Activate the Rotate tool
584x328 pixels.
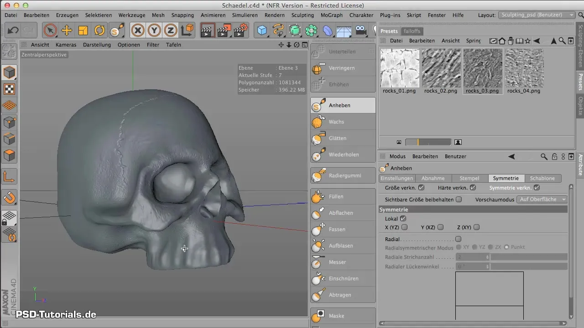pyautogui.click(x=99, y=31)
